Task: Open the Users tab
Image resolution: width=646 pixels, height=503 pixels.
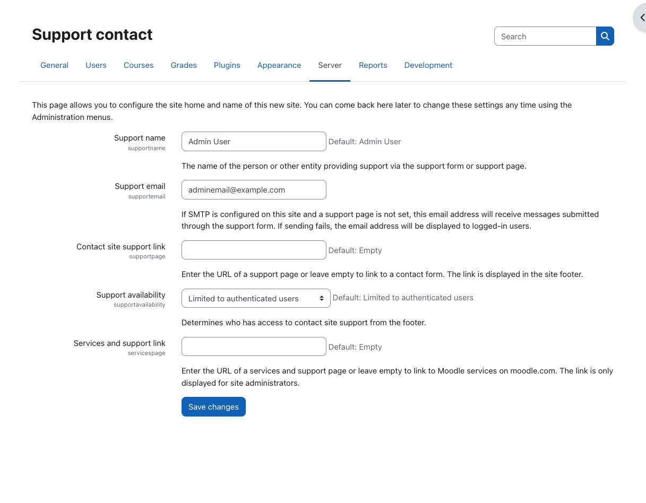Action: pos(96,65)
